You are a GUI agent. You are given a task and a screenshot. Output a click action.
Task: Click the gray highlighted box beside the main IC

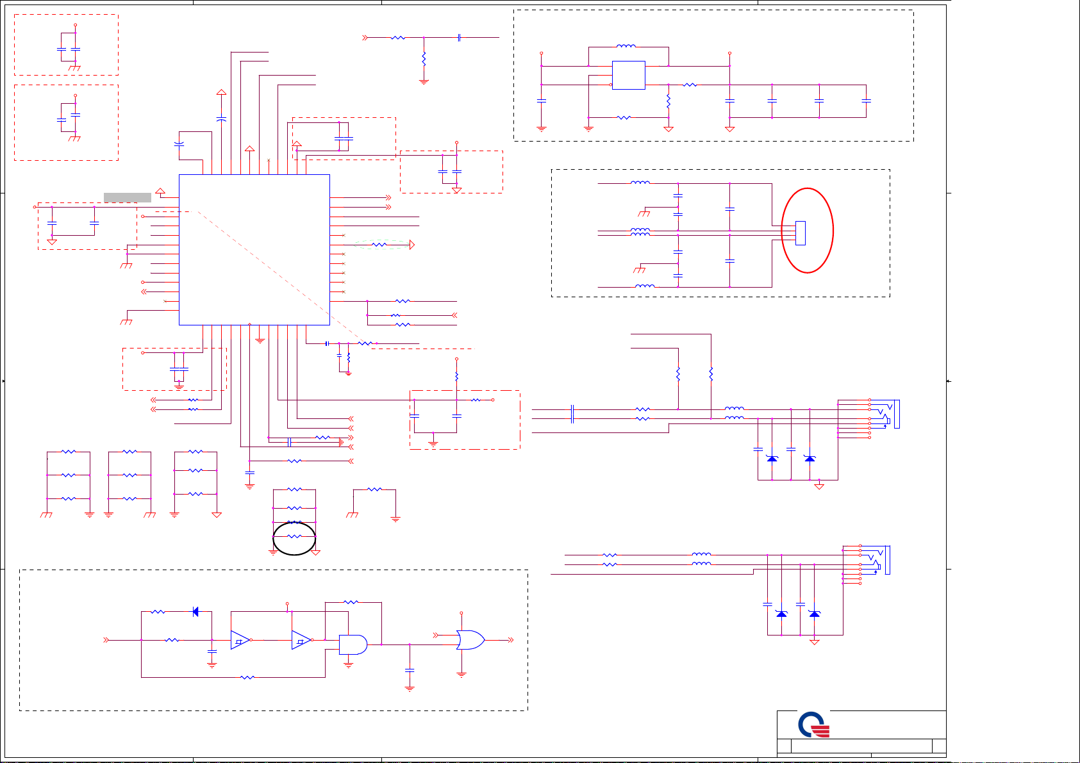[x=128, y=198]
